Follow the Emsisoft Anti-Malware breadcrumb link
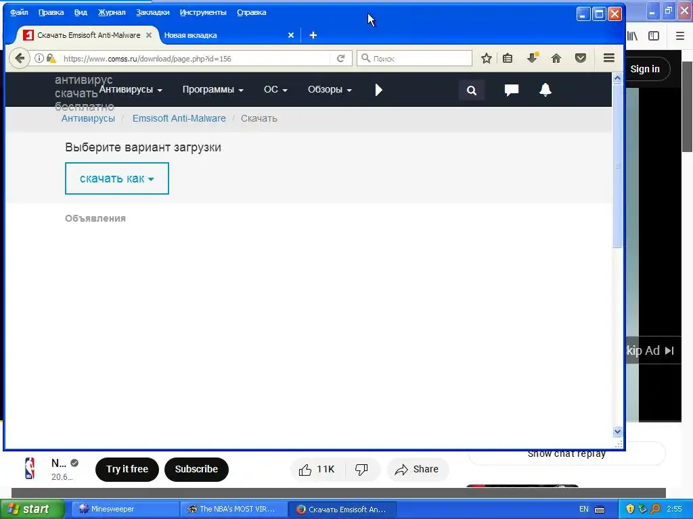This screenshot has width=693, height=519. [x=179, y=118]
